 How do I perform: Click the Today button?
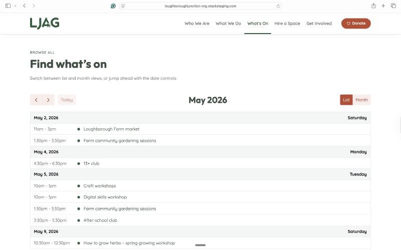[67, 100]
